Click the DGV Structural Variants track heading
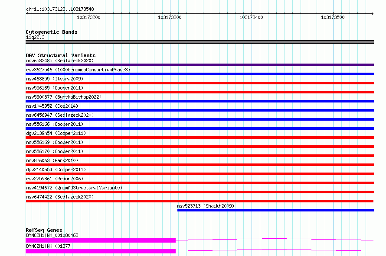Viewport: 386px width, 256px height. (61, 55)
